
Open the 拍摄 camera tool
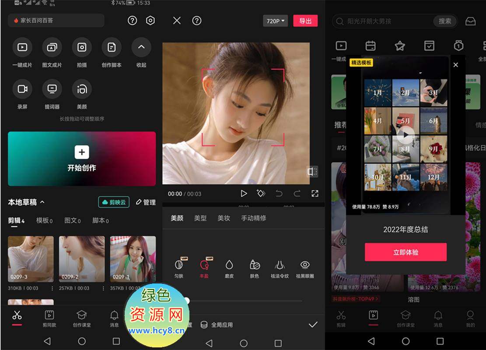82,47
